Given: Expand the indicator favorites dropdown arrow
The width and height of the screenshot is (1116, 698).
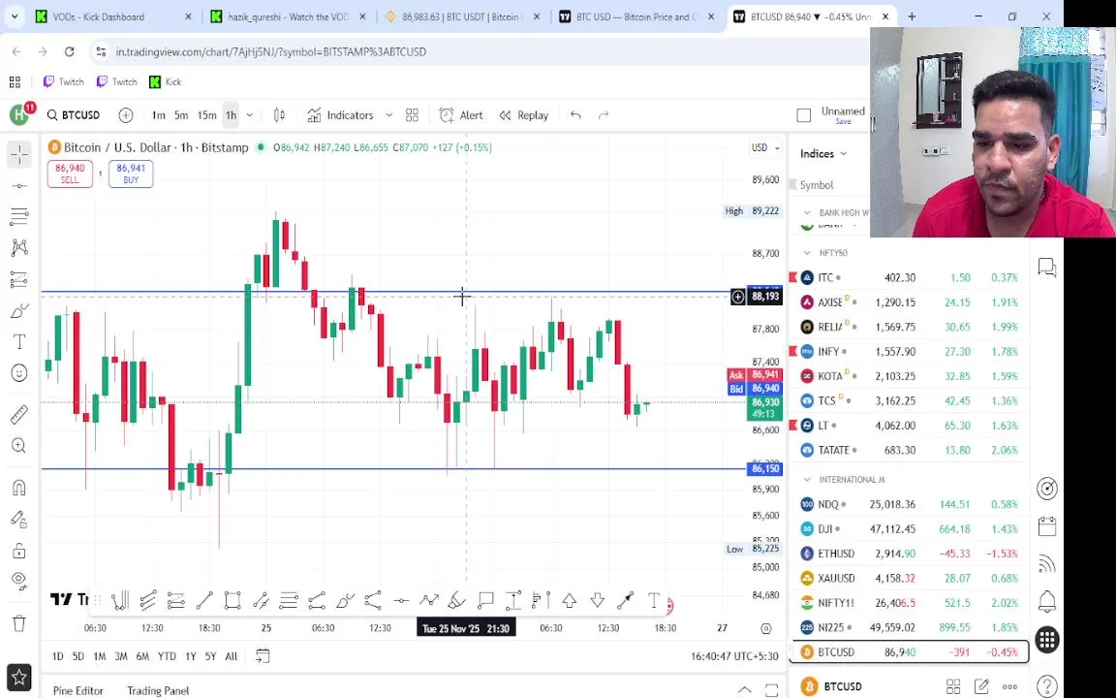Looking at the screenshot, I should (x=388, y=115).
